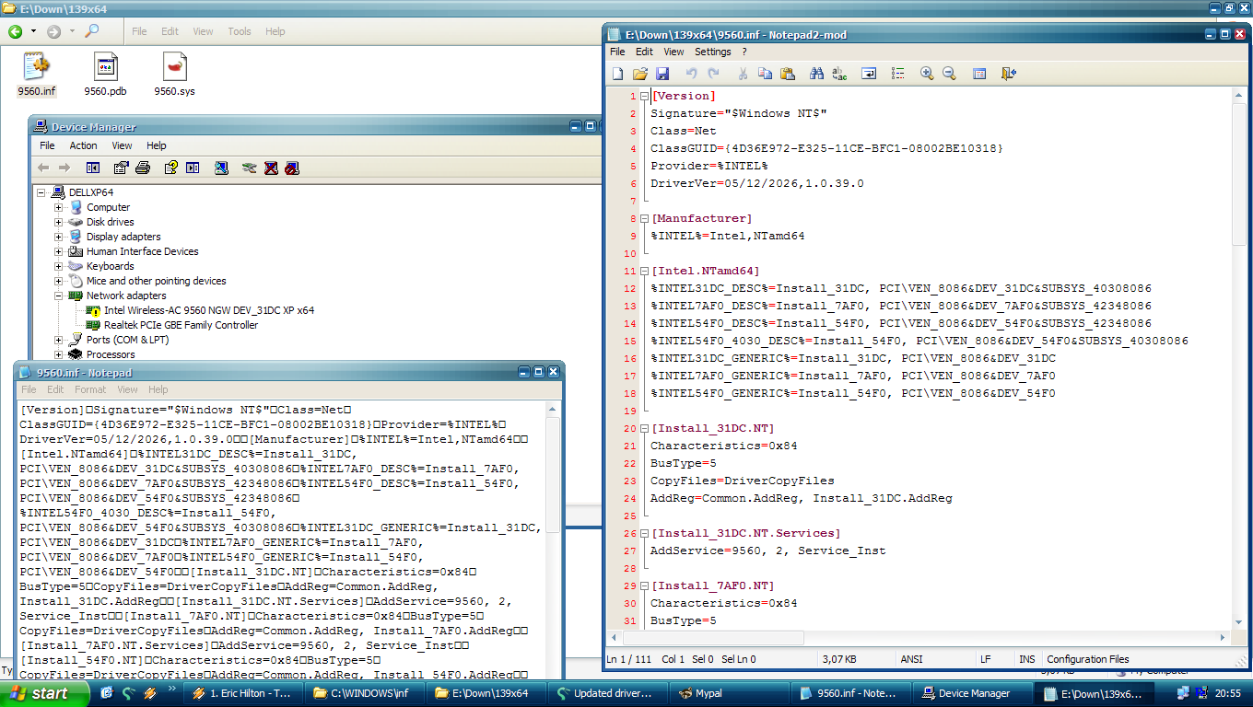Save the file using Notepad2-mod's floppy icon
Screen dimensions: 1253x707
coord(662,74)
